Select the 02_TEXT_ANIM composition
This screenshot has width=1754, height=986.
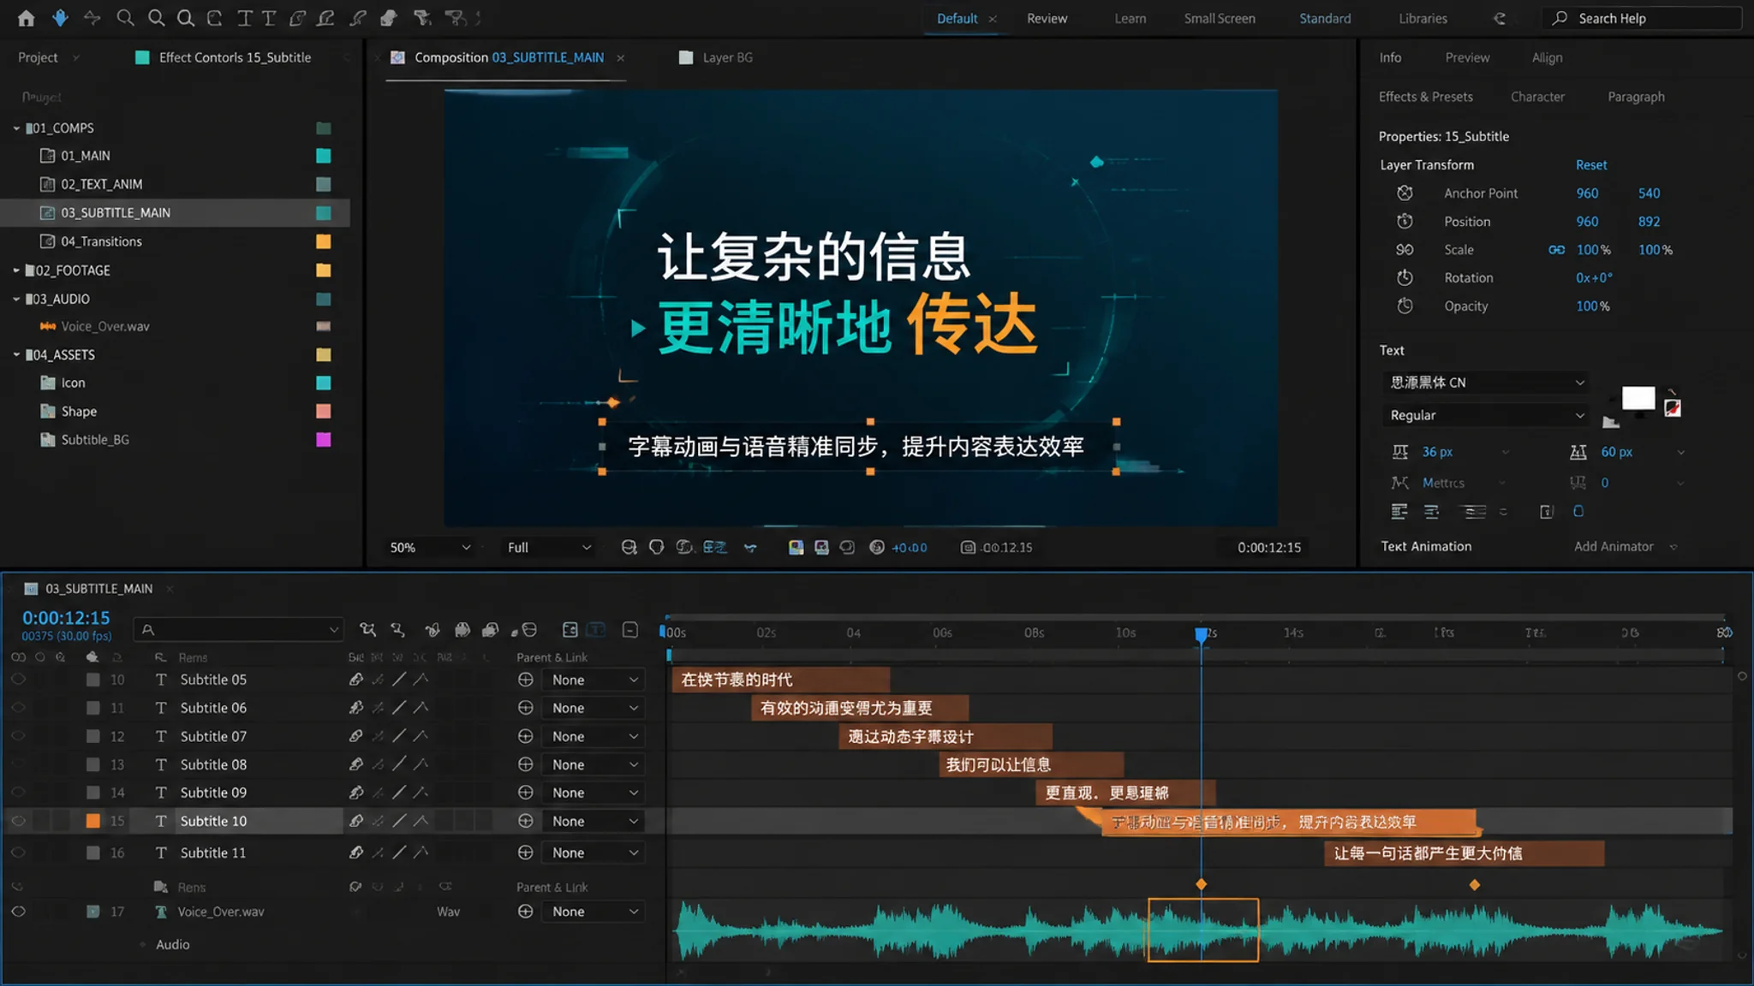tap(101, 184)
